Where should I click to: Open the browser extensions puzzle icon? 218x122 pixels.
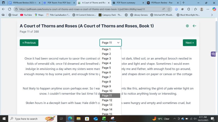click(x=188, y=9)
